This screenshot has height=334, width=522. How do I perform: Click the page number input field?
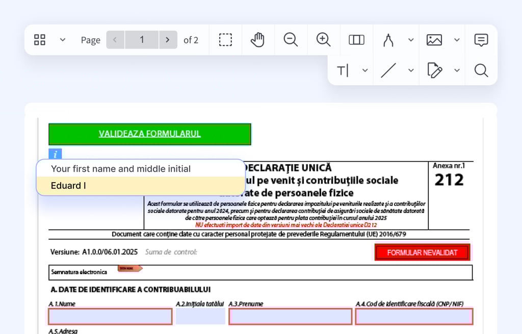tap(142, 40)
